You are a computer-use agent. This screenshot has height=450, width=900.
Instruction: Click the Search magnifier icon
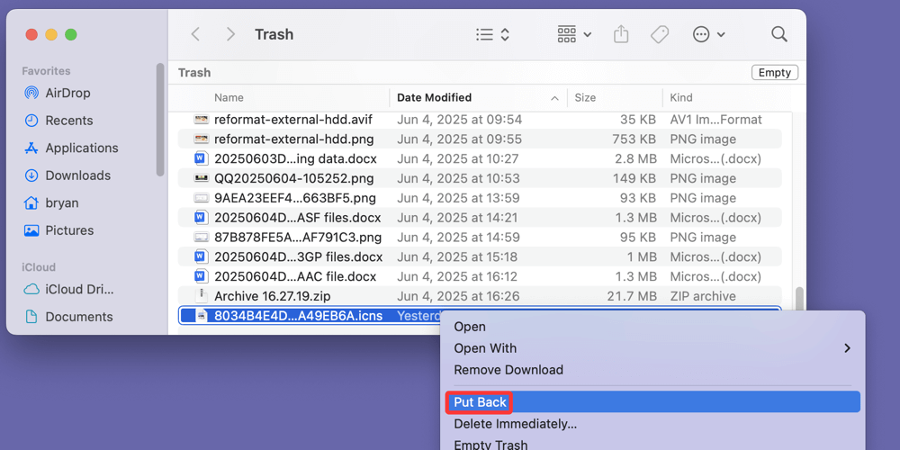pyautogui.click(x=778, y=34)
